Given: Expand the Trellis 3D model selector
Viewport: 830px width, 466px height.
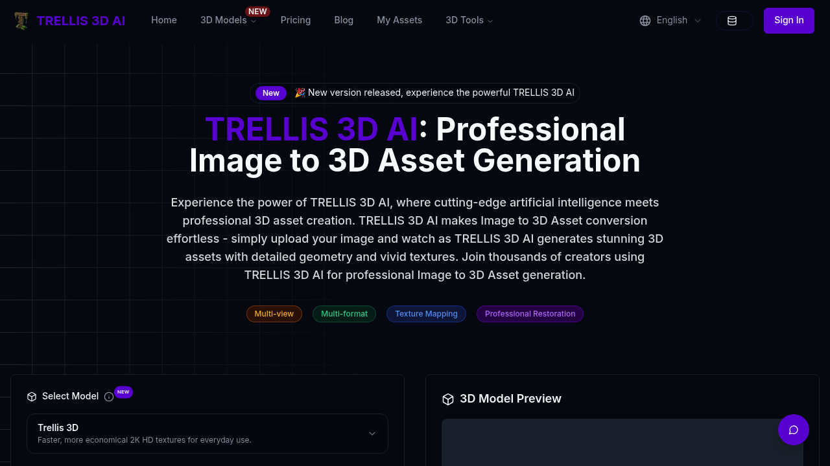Looking at the screenshot, I should (207, 434).
